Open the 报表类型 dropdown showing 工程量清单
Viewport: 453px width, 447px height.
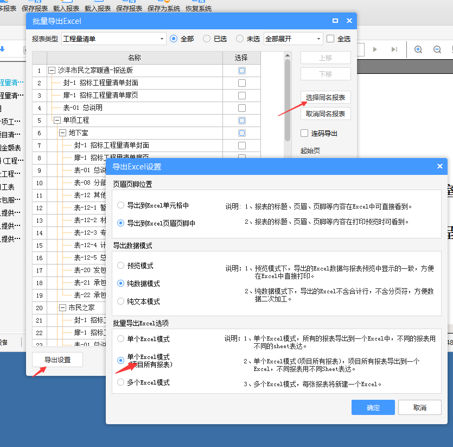(x=114, y=39)
